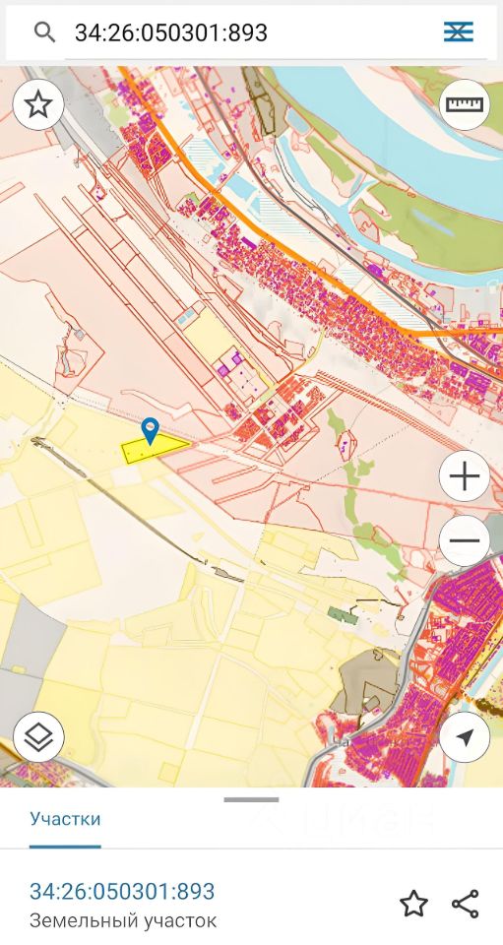
Task: Open Земельный участок details row
Action: click(x=123, y=921)
